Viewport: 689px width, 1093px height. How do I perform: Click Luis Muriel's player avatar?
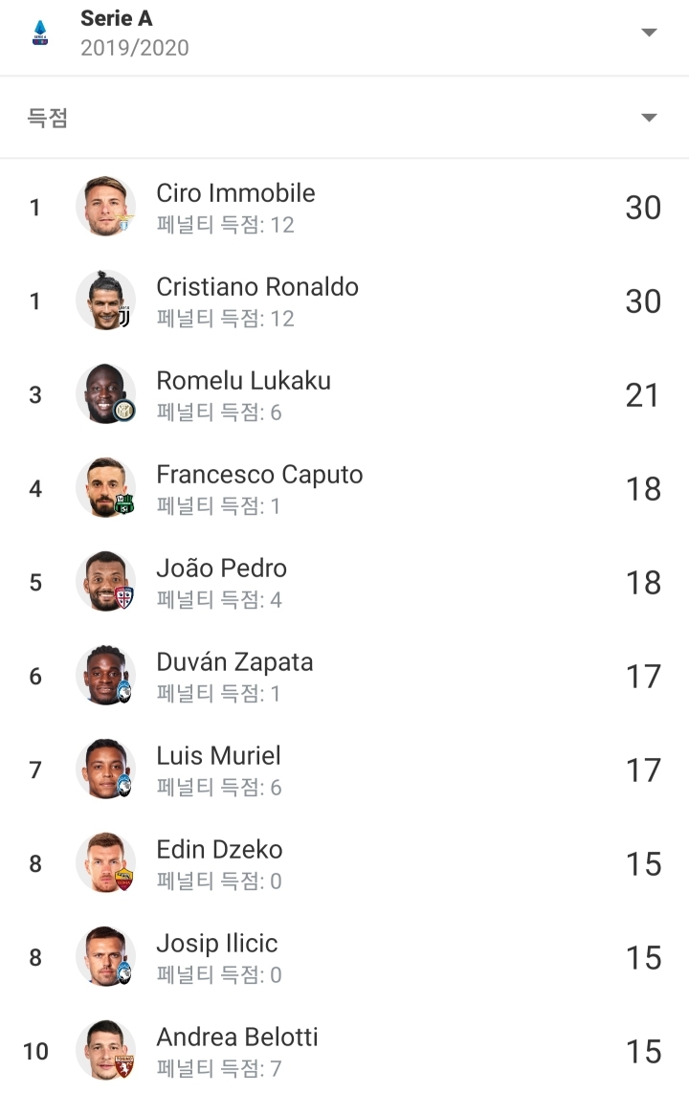(x=105, y=770)
